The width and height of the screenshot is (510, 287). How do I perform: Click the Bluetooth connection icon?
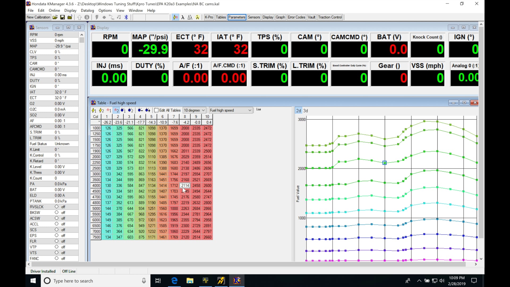(126, 17)
